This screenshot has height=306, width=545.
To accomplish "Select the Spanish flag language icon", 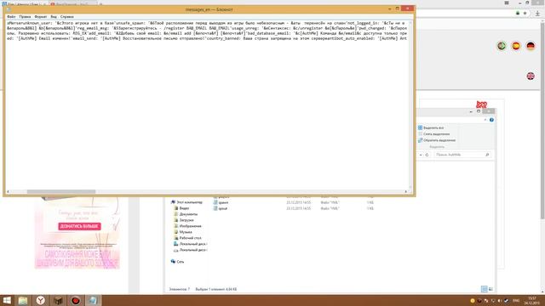I will tap(516, 46).
